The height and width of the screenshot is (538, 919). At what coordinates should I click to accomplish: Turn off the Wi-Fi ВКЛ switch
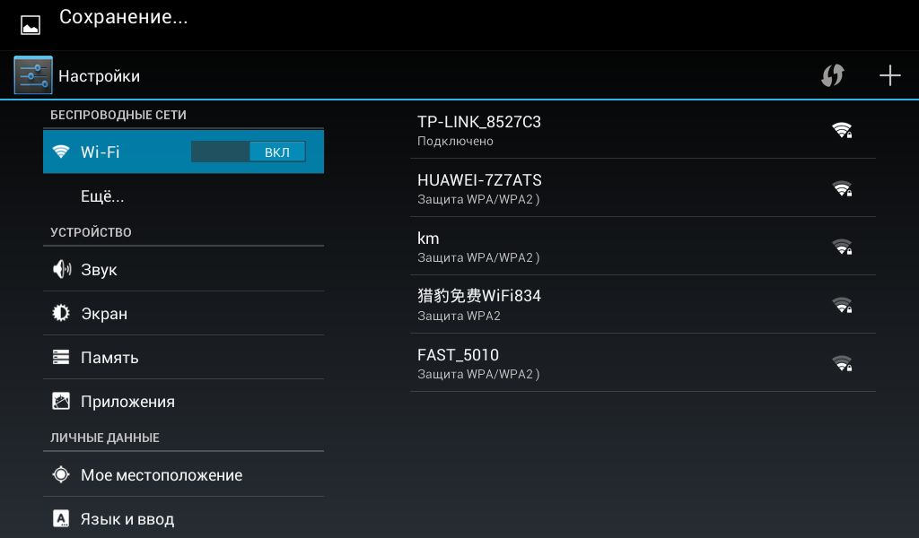click(249, 152)
